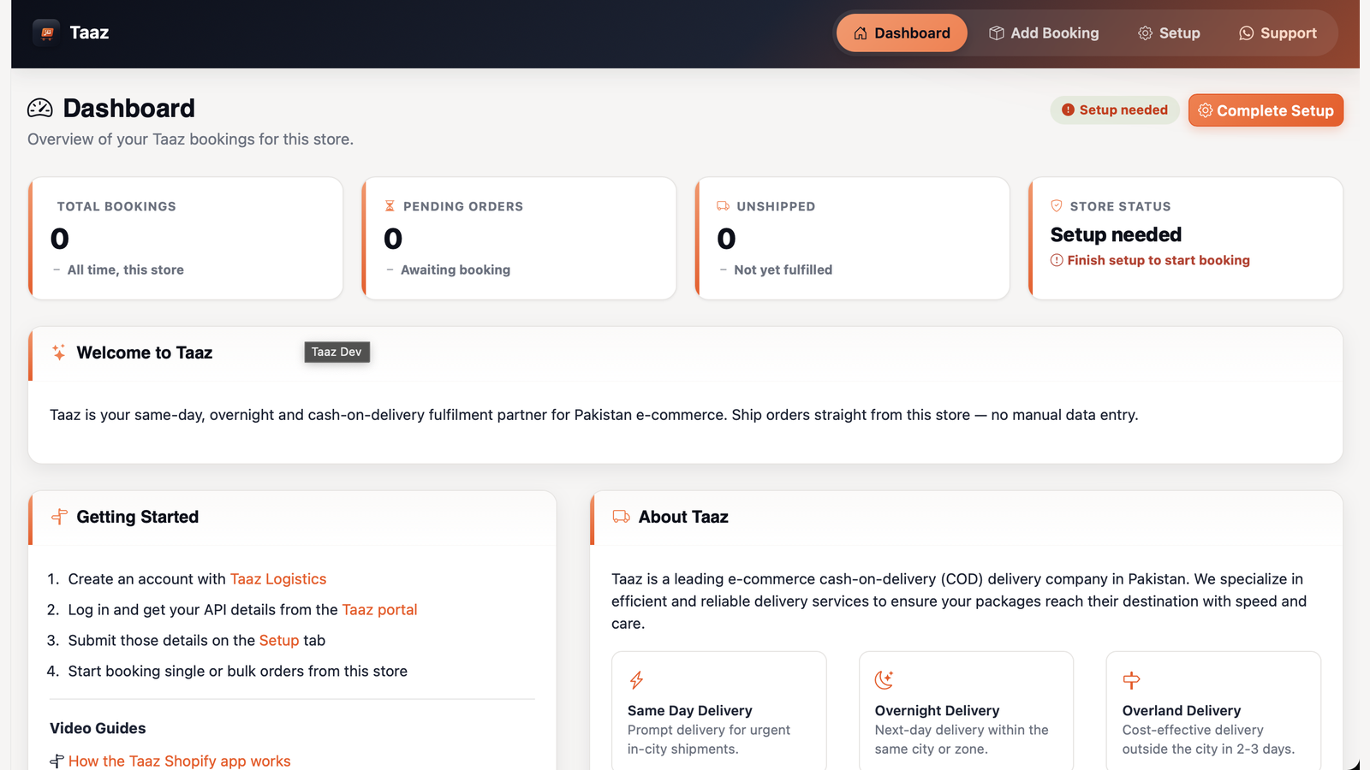This screenshot has width=1370, height=770.
Task: Click the signpost icon beside Getting Started
Action: (59, 517)
